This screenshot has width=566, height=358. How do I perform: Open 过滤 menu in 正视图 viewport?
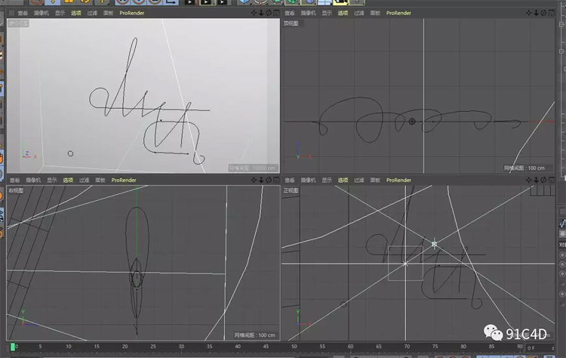(359, 180)
